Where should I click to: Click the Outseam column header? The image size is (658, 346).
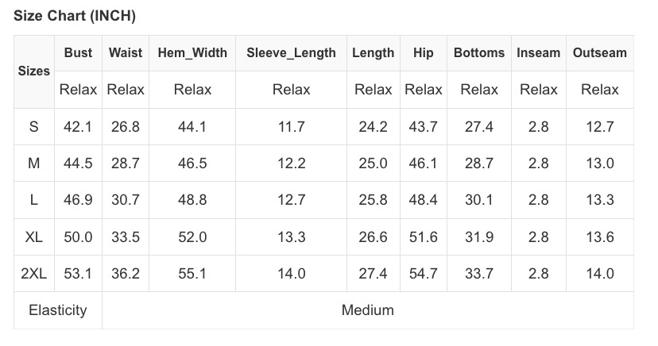click(599, 53)
